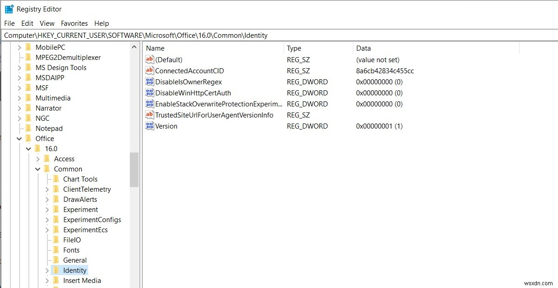This screenshot has height=288, width=558.
Task: Click the Notepad folder icon
Action: 29,128
